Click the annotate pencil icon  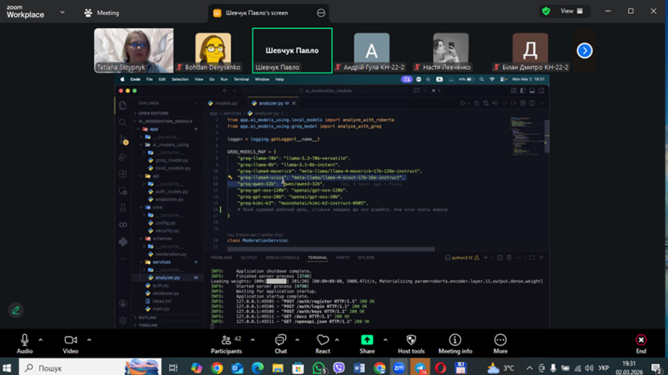16,310
